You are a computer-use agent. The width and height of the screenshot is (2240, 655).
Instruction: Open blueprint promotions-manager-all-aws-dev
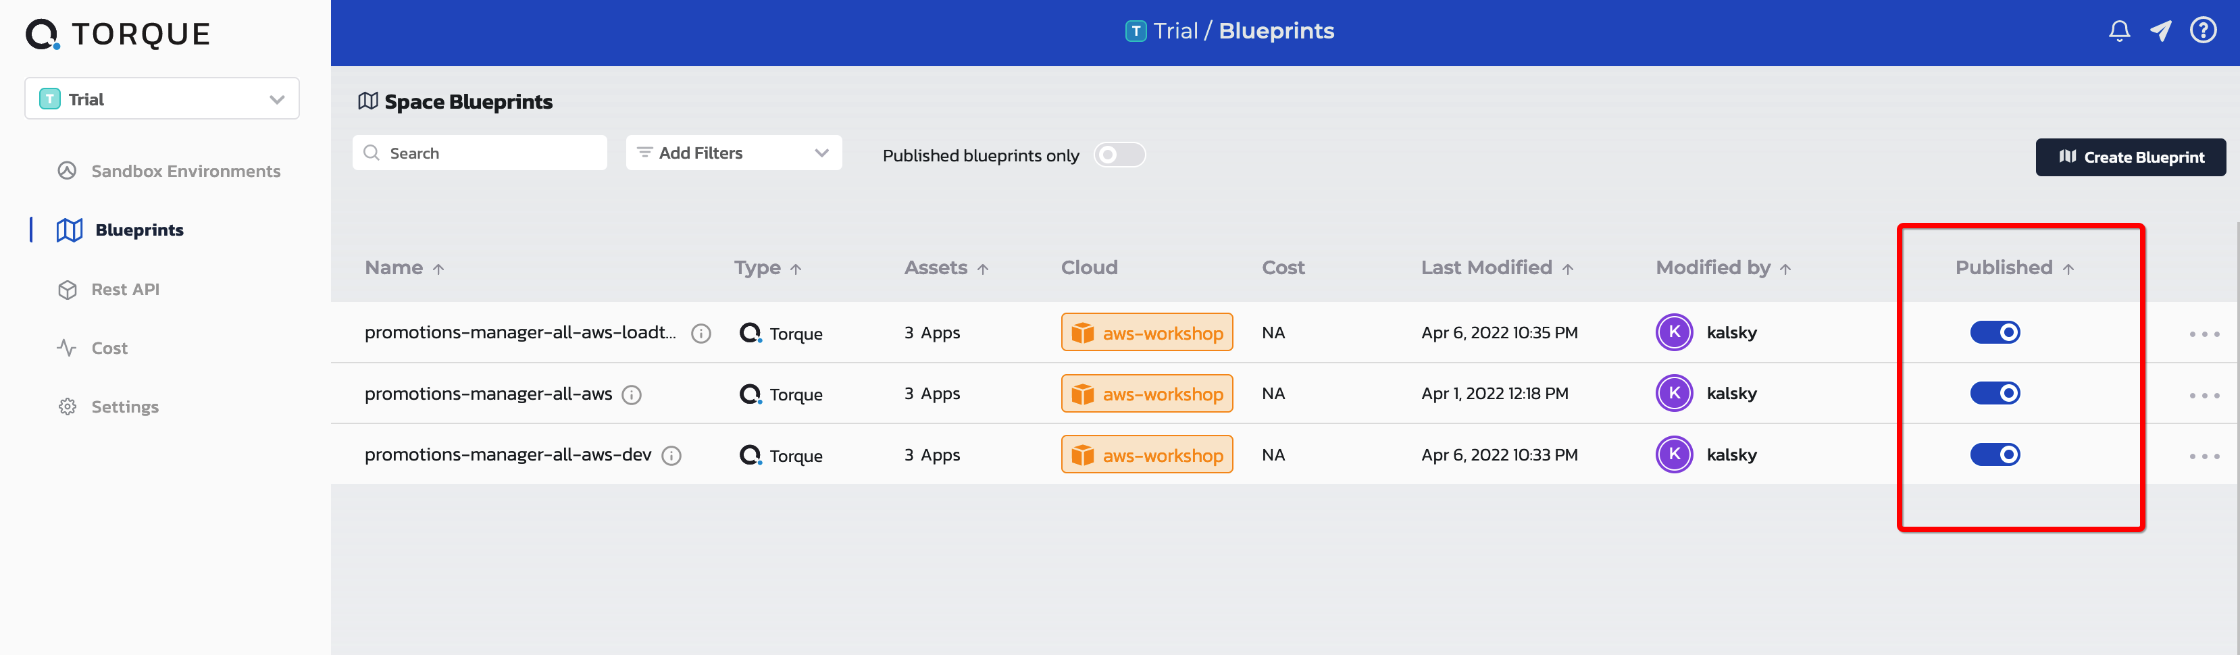(x=508, y=455)
